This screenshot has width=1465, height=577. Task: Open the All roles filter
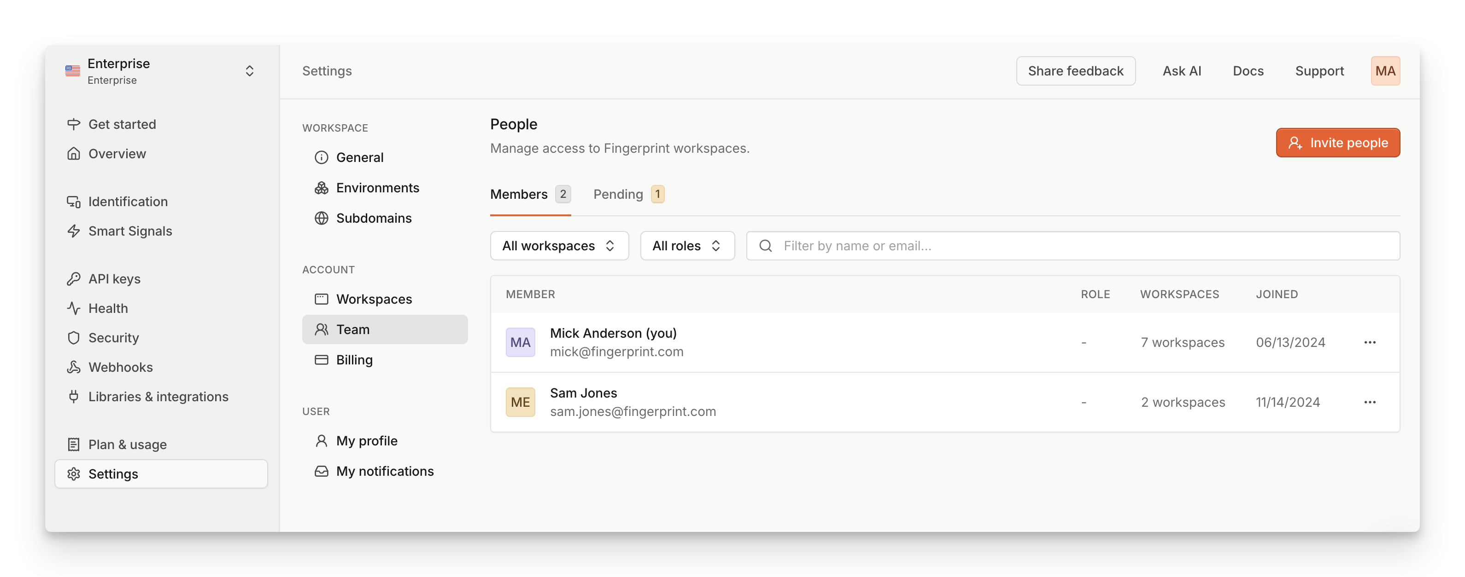(687, 245)
